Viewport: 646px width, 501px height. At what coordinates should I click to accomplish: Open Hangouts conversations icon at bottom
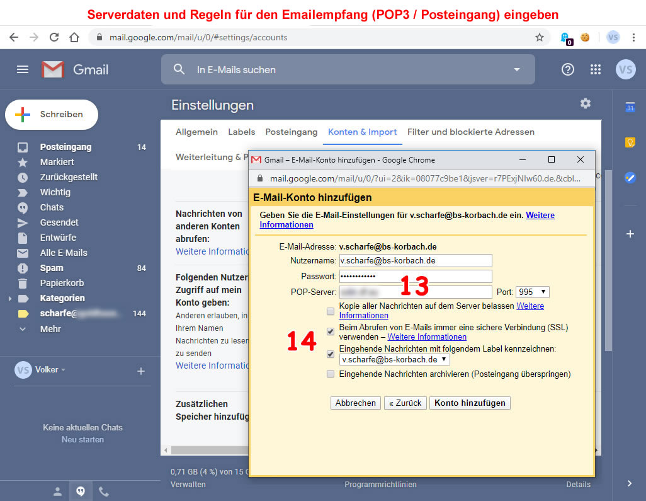81,491
